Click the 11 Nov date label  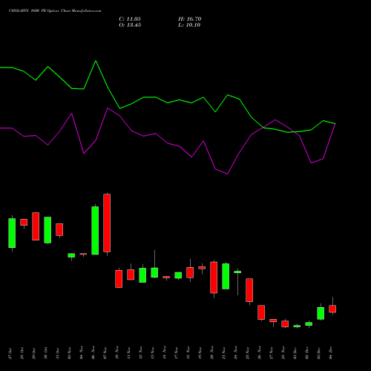pyautogui.click(x=128, y=353)
